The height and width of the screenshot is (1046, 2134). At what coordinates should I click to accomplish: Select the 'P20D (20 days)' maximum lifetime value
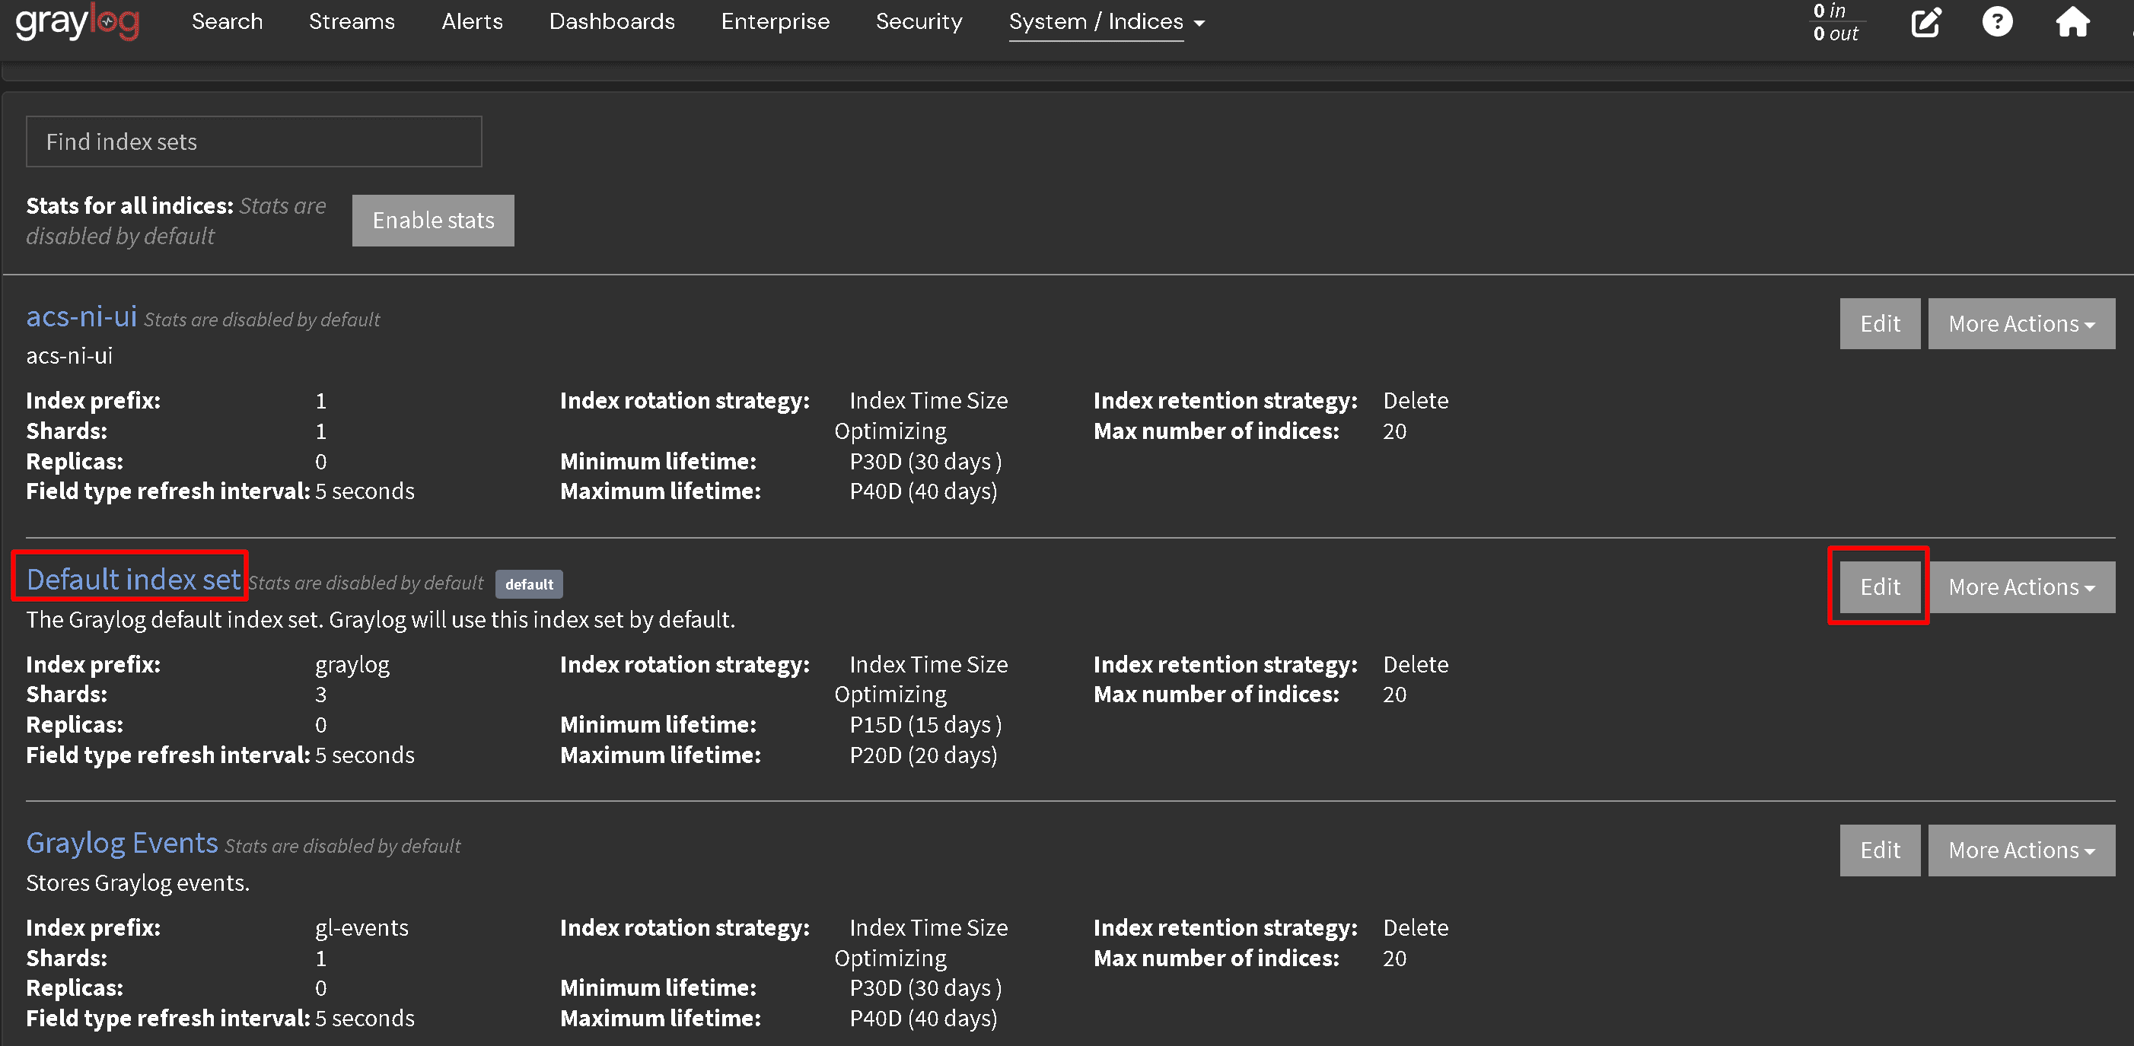coord(924,755)
